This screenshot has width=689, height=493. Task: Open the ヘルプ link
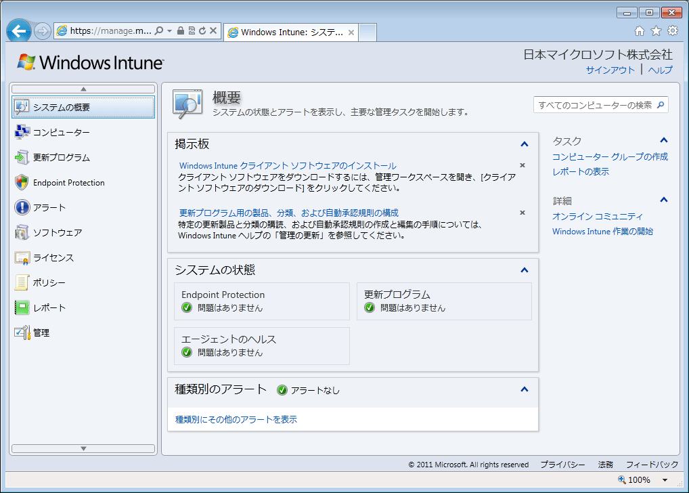[660, 70]
